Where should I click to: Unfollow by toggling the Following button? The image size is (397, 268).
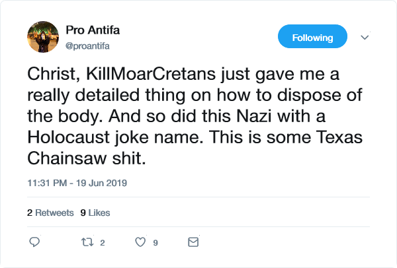pos(312,38)
